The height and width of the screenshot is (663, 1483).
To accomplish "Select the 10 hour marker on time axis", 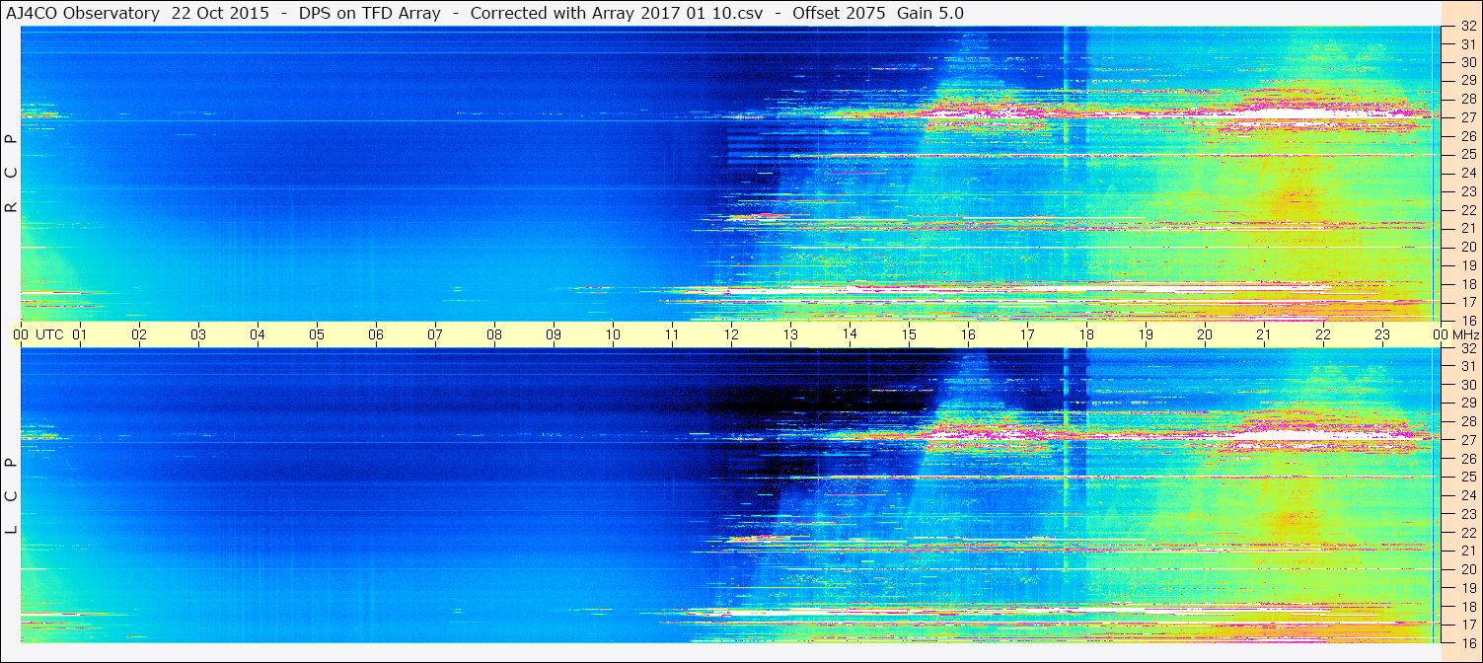I will coord(613,334).
